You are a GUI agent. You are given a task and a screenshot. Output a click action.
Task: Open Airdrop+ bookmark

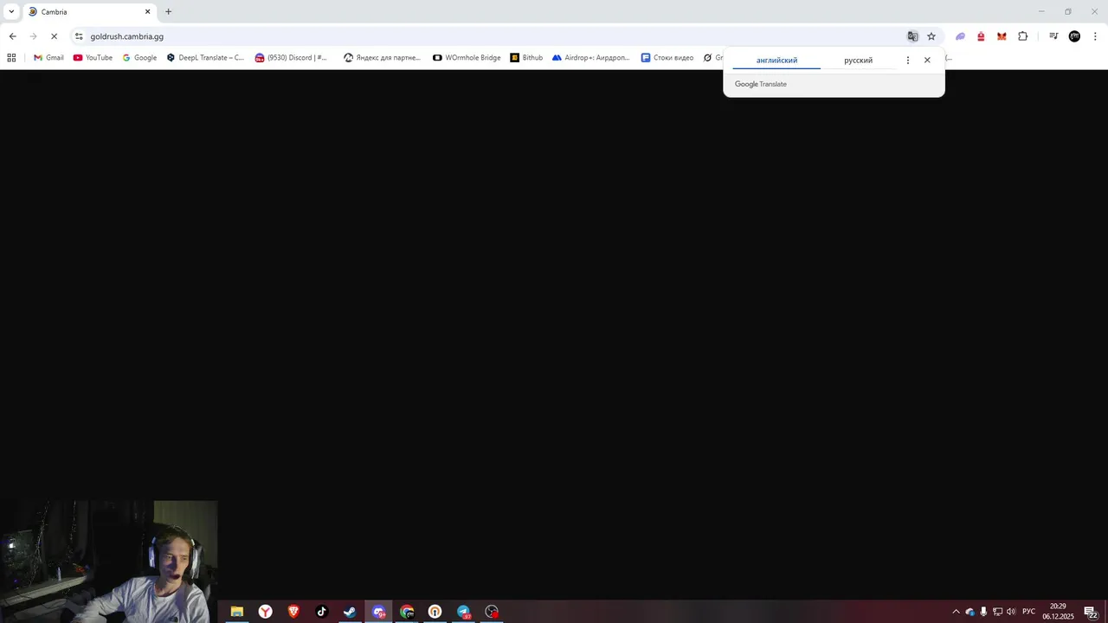click(x=591, y=58)
